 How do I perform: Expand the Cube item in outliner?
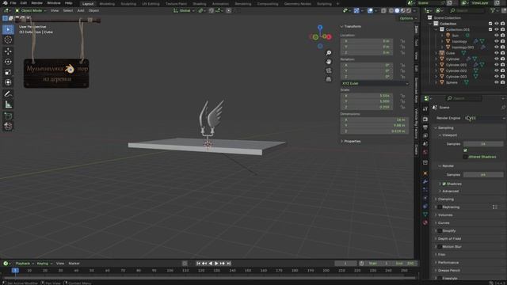(436, 53)
